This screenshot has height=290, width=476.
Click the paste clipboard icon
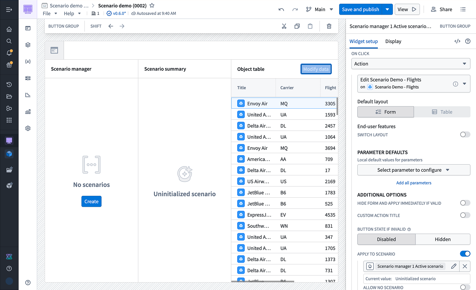tap(310, 26)
